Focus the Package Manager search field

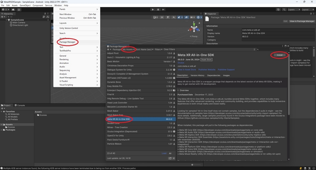coord(273,49)
